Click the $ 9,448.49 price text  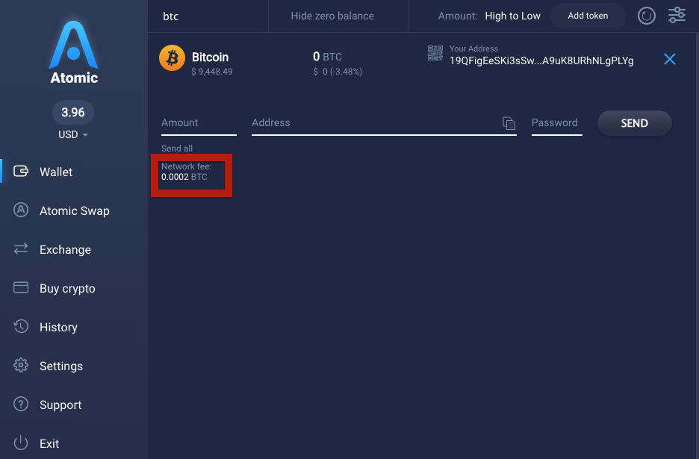(212, 72)
